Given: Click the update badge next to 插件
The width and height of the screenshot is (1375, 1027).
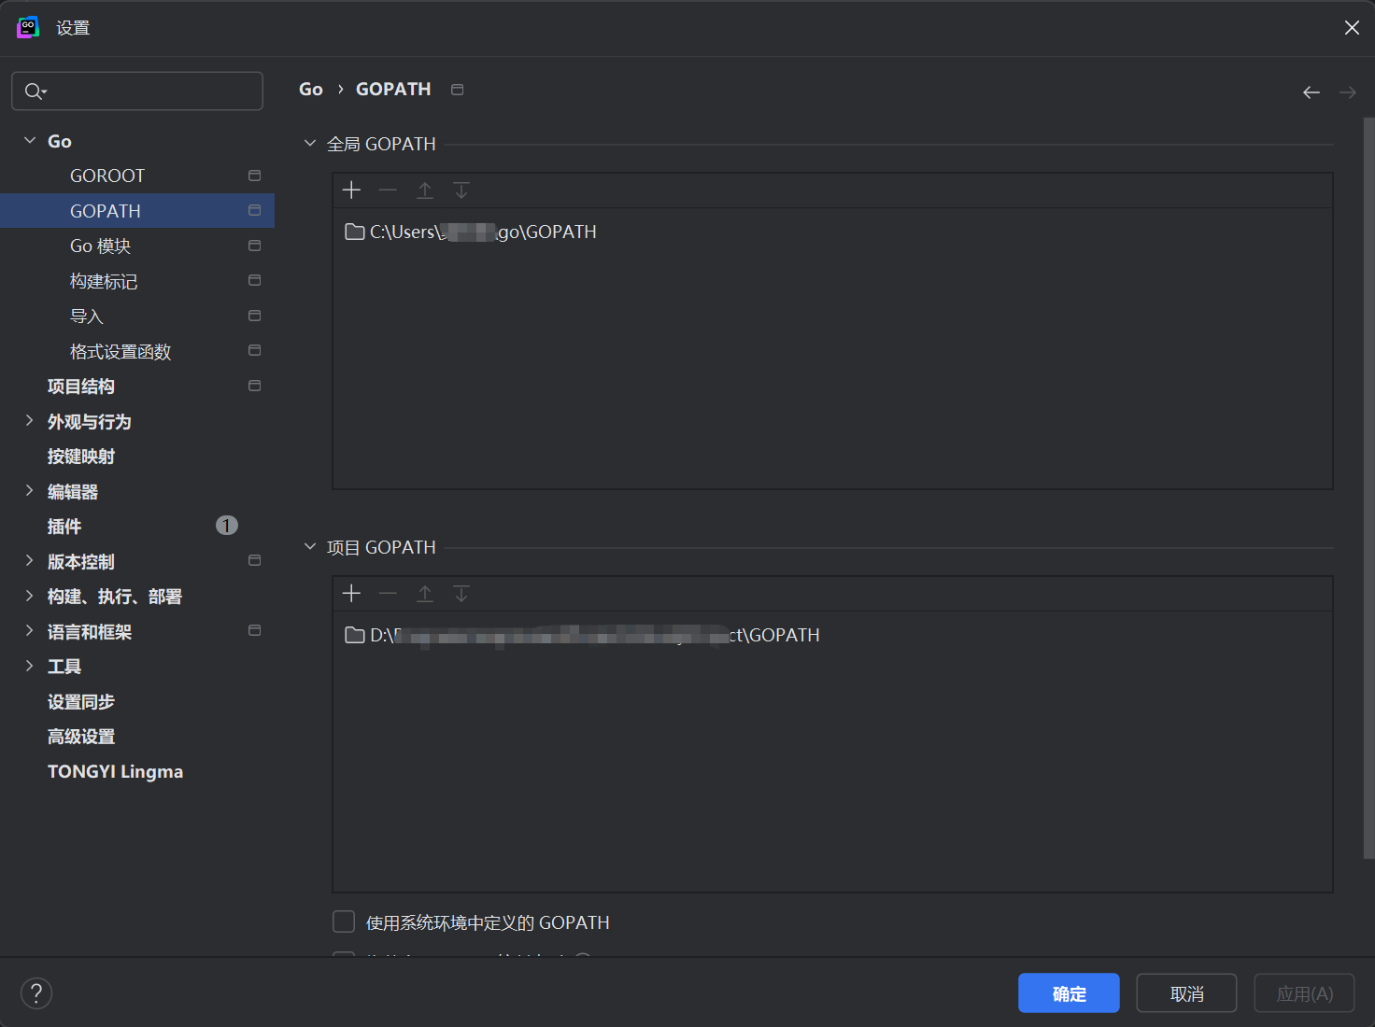Looking at the screenshot, I should coord(227,526).
